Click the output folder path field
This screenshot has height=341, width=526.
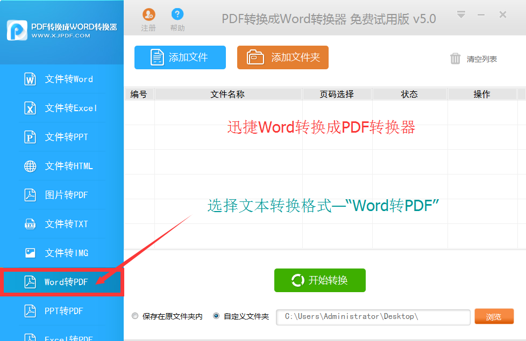(x=373, y=317)
